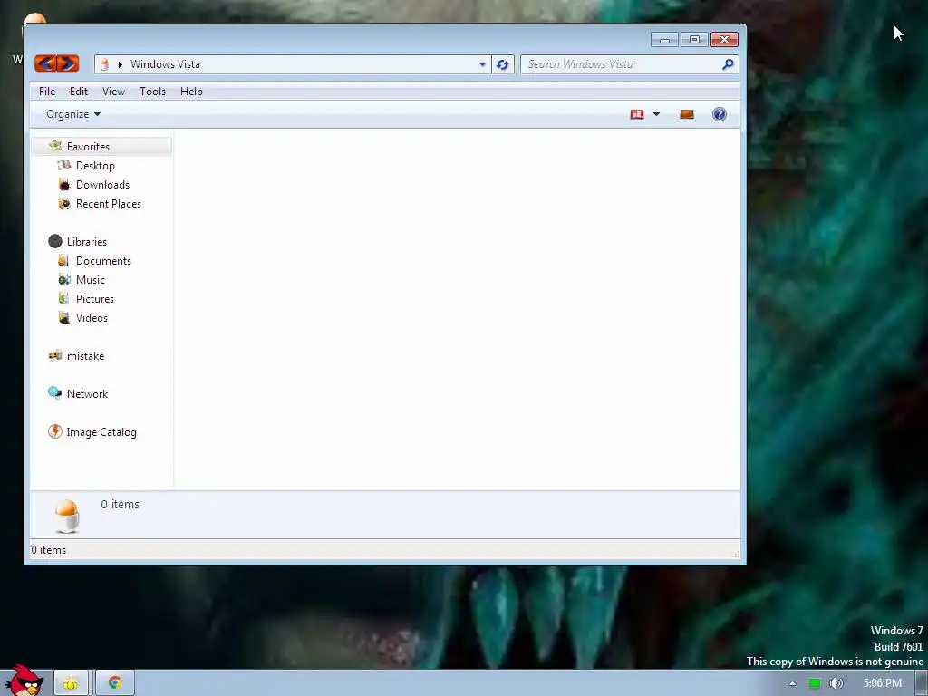Click the Libraries dark circle icon

click(55, 241)
